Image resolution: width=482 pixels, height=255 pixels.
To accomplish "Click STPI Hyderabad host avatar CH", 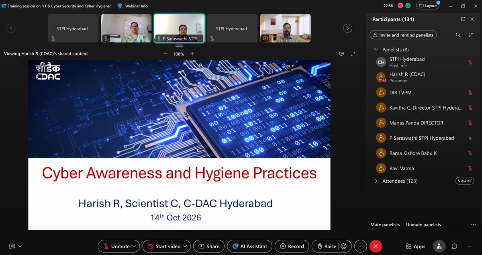I will 381,62.
